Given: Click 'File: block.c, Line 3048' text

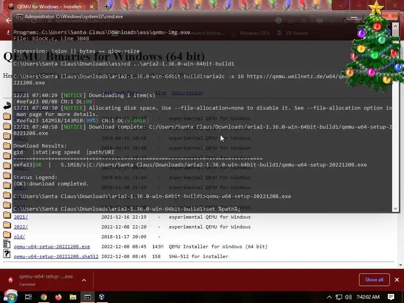Looking at the screenshot, I should click(x=51, y=39).
